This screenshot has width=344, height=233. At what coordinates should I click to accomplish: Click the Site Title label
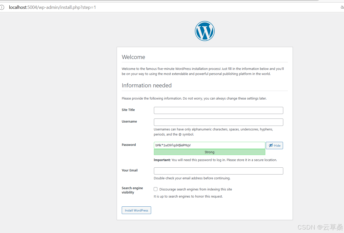[128, 110]
